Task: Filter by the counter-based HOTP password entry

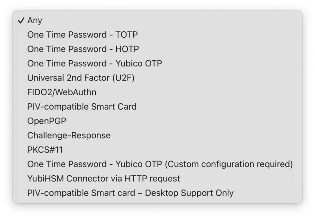Action: tap(83, 49)
